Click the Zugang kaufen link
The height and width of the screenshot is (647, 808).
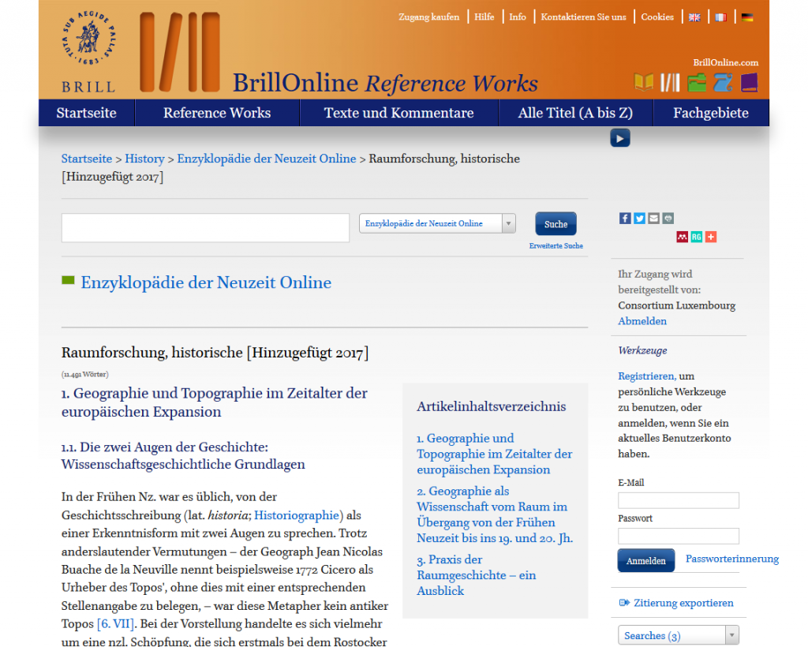(x=428, y=17)
